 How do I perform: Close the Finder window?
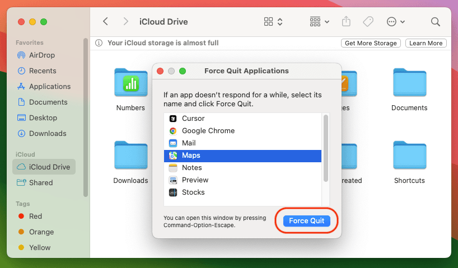[x=21, y=22]
